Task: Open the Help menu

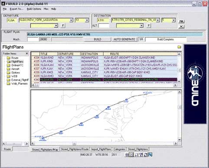Action: pos(53,9)
